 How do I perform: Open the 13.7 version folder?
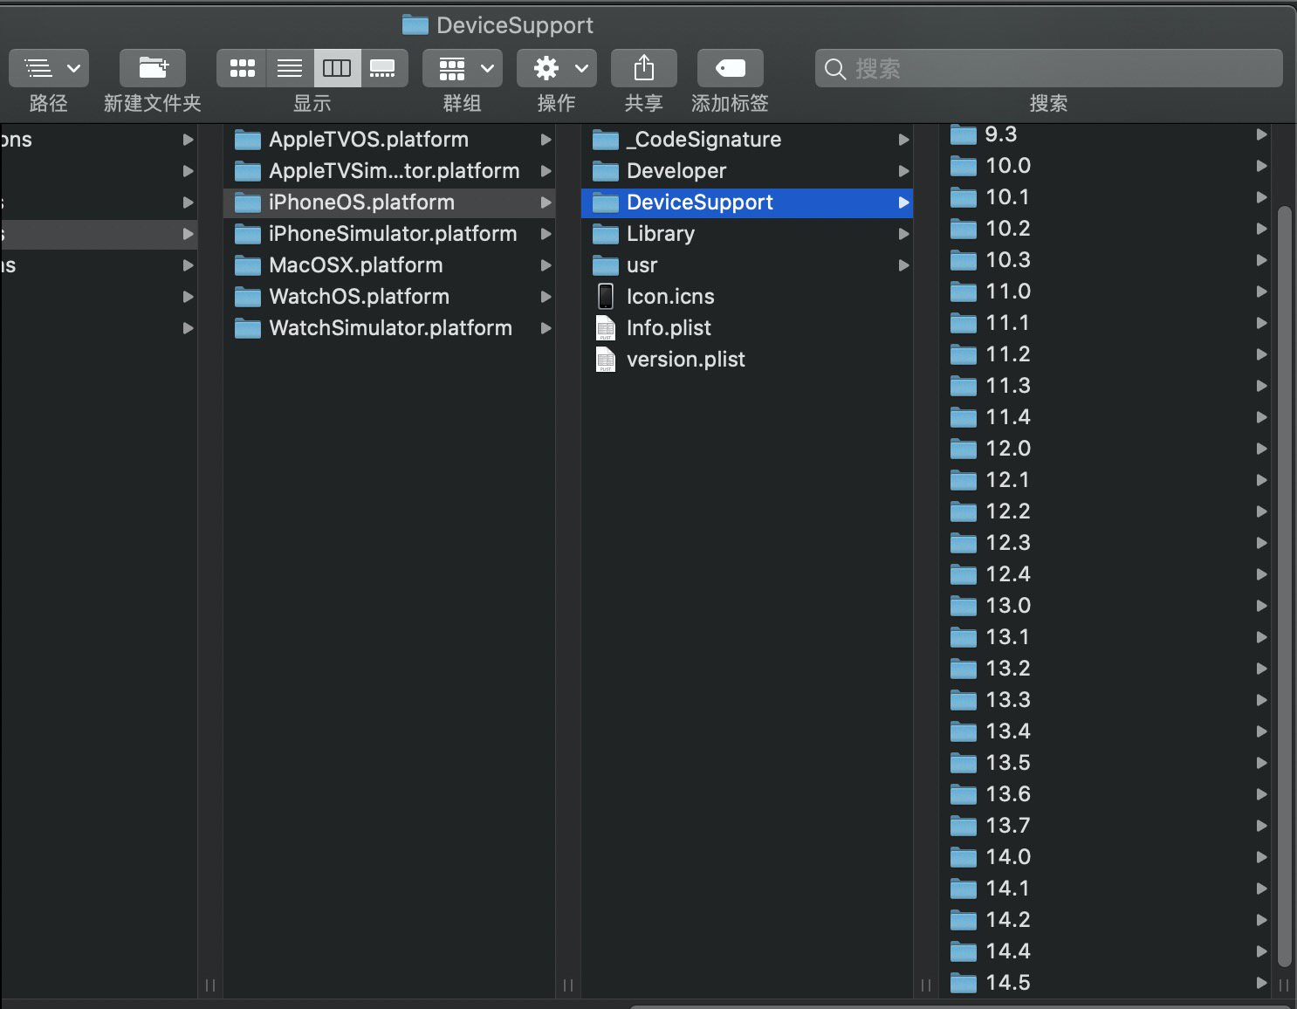pos(1007,826)
